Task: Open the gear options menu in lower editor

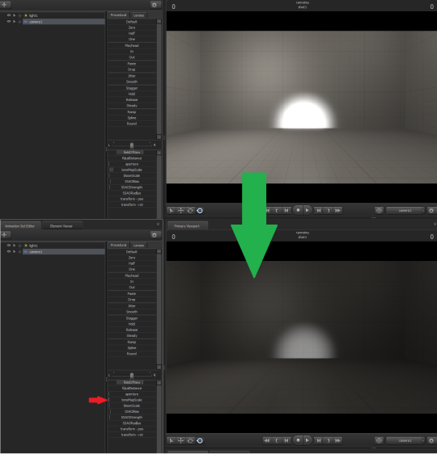Action: [155, 235]
